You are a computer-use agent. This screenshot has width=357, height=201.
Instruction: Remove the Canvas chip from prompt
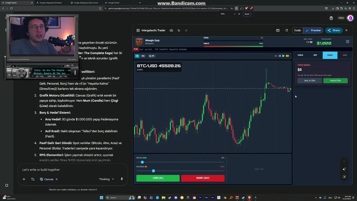pos(57,179)
